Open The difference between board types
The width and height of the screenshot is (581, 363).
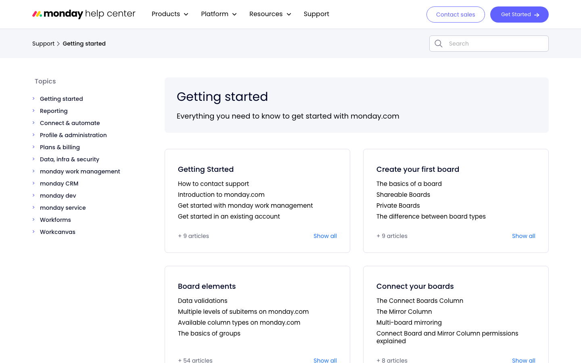tap(431, 217)
